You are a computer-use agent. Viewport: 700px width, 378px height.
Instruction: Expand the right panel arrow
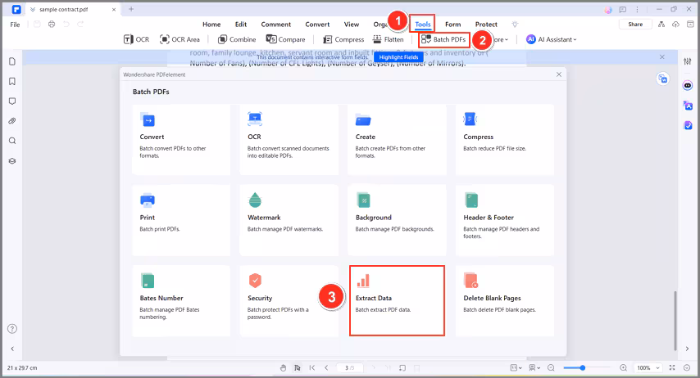tap(688, 349)
